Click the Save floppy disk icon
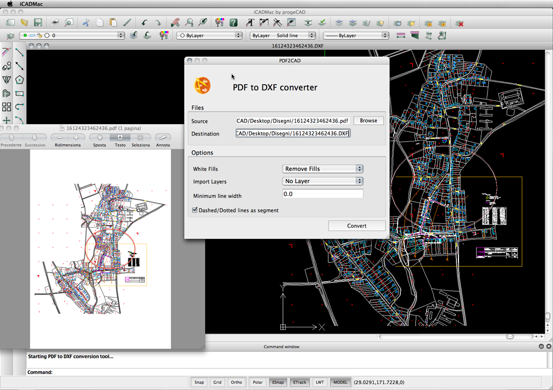Image resolution: width=553 pixels, height=390 pixels. tap(38, 23)
